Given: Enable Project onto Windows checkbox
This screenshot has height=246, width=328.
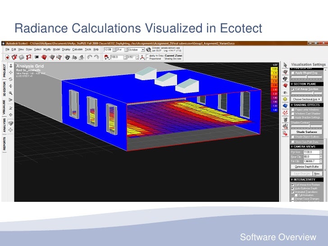Looking at the screenshot, I should coord(293,109).
